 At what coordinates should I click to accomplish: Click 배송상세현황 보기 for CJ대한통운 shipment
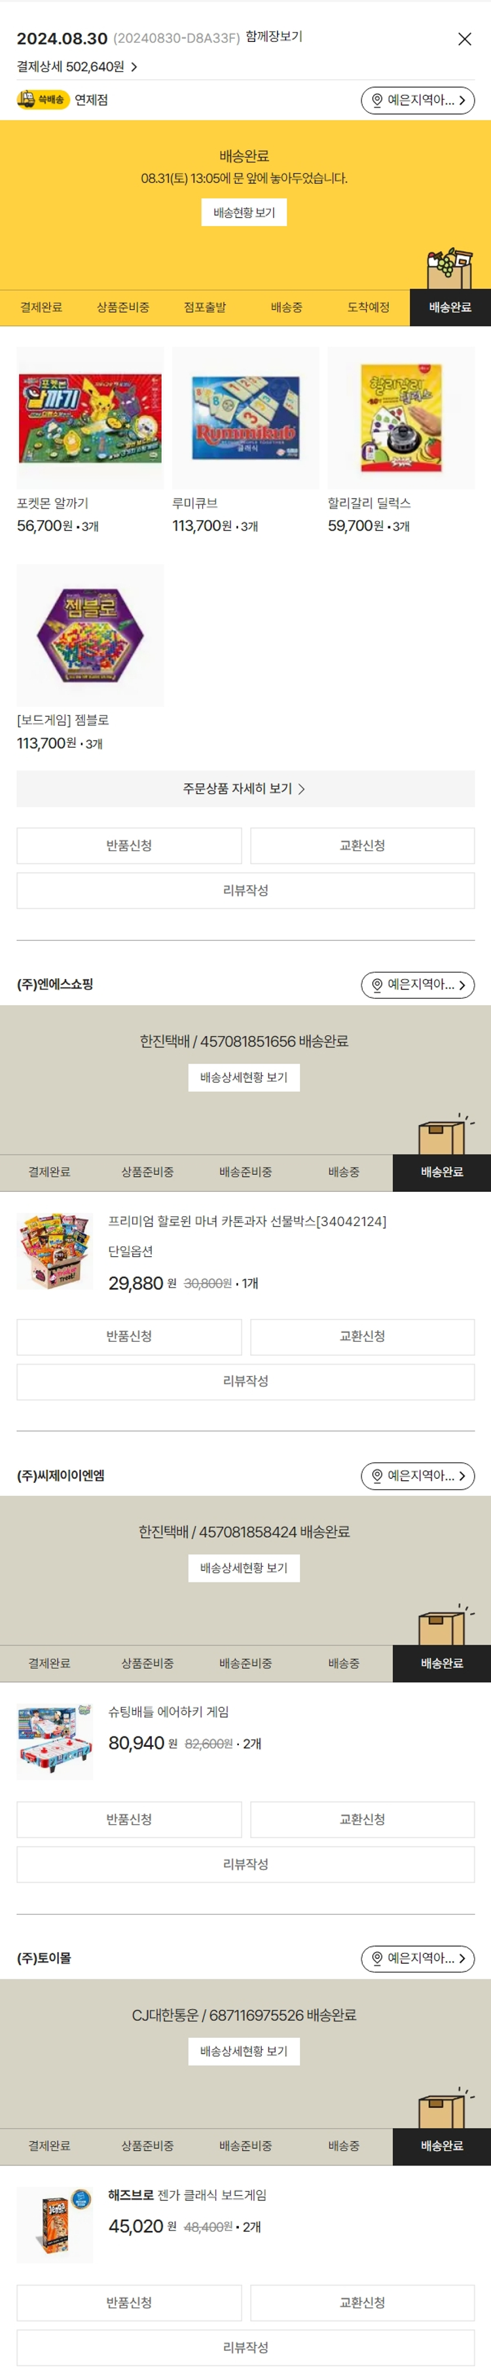(x=244, y=2051)
